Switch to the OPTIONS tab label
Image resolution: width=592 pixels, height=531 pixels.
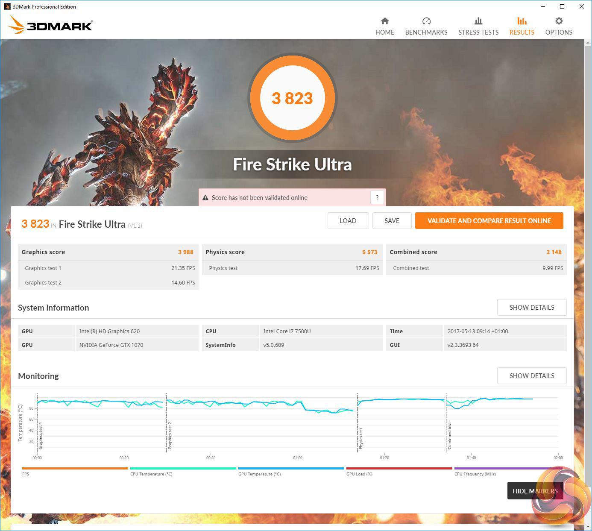[559, 32]
